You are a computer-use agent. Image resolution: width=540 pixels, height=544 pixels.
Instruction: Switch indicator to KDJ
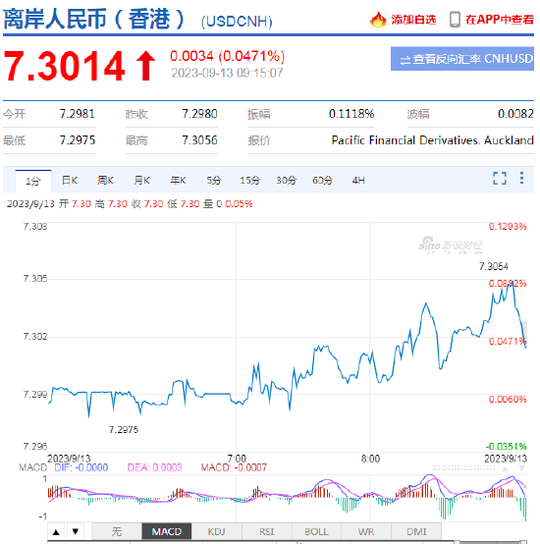click(x=216, y=531)
